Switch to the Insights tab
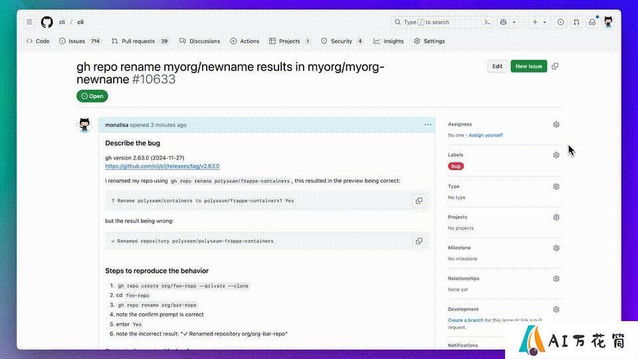Screen dimensions: 638x359 tap(389, 41)
